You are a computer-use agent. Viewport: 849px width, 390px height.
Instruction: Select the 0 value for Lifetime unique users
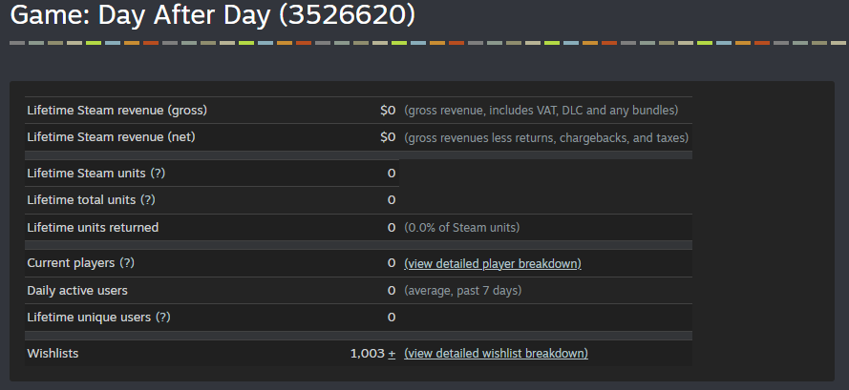click(392, 318)
